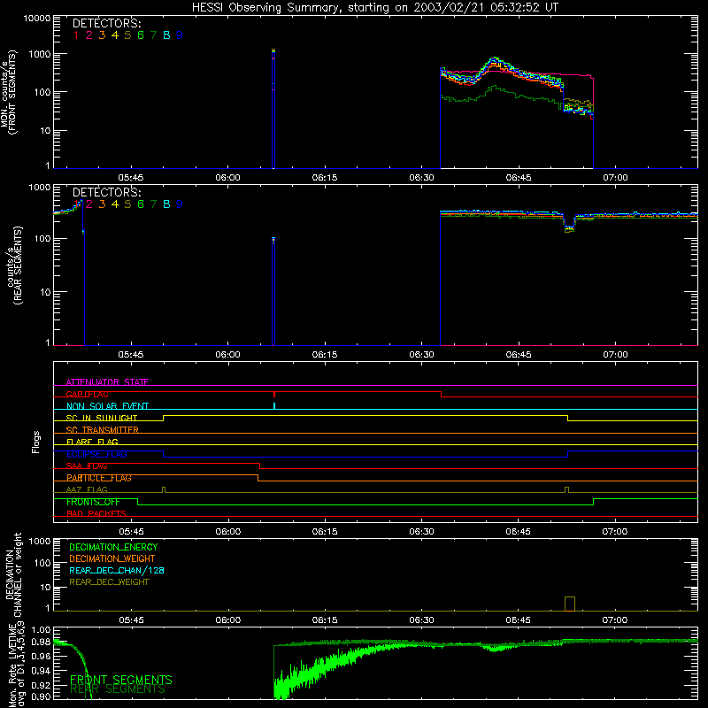Click magenta detector 2 in front segments legend
Screen dimensions: 708x708
click(89, 35)
